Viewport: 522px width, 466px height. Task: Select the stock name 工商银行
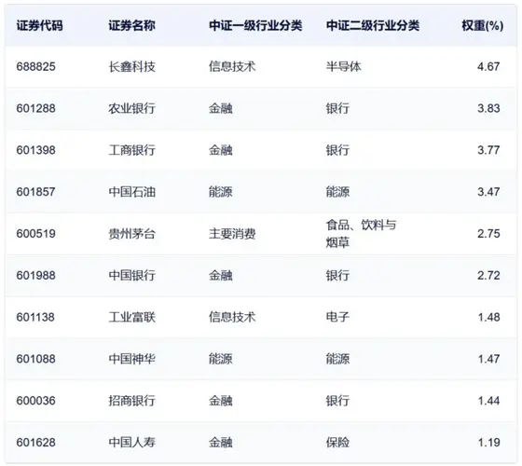coord(131,150)
